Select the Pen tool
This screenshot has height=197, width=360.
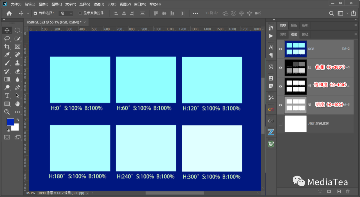pyautogui.click(x=17, y=88)
